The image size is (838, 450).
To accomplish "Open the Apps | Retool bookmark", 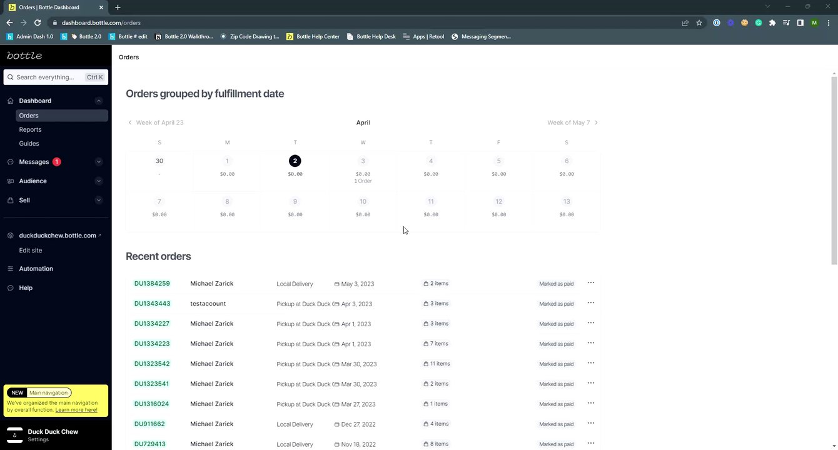I will click(x=423, y=36).
